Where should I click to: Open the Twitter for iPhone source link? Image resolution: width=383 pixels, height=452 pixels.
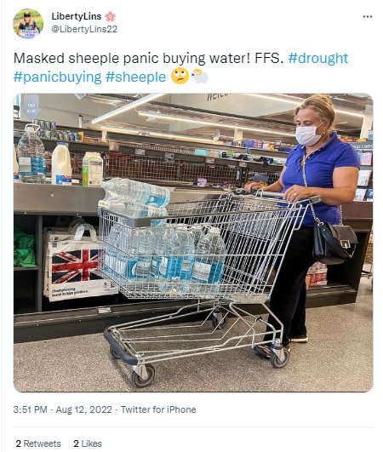tap(158, 409)
